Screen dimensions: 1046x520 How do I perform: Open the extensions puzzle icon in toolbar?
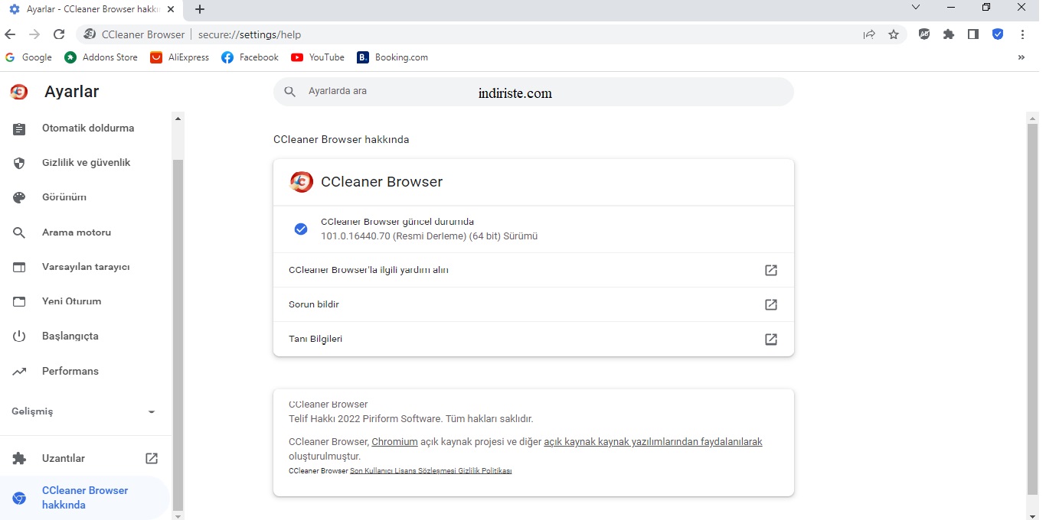pos(949,34)
